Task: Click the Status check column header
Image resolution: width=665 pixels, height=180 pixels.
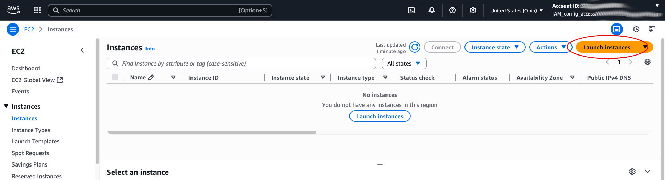Action: (417, 78)
